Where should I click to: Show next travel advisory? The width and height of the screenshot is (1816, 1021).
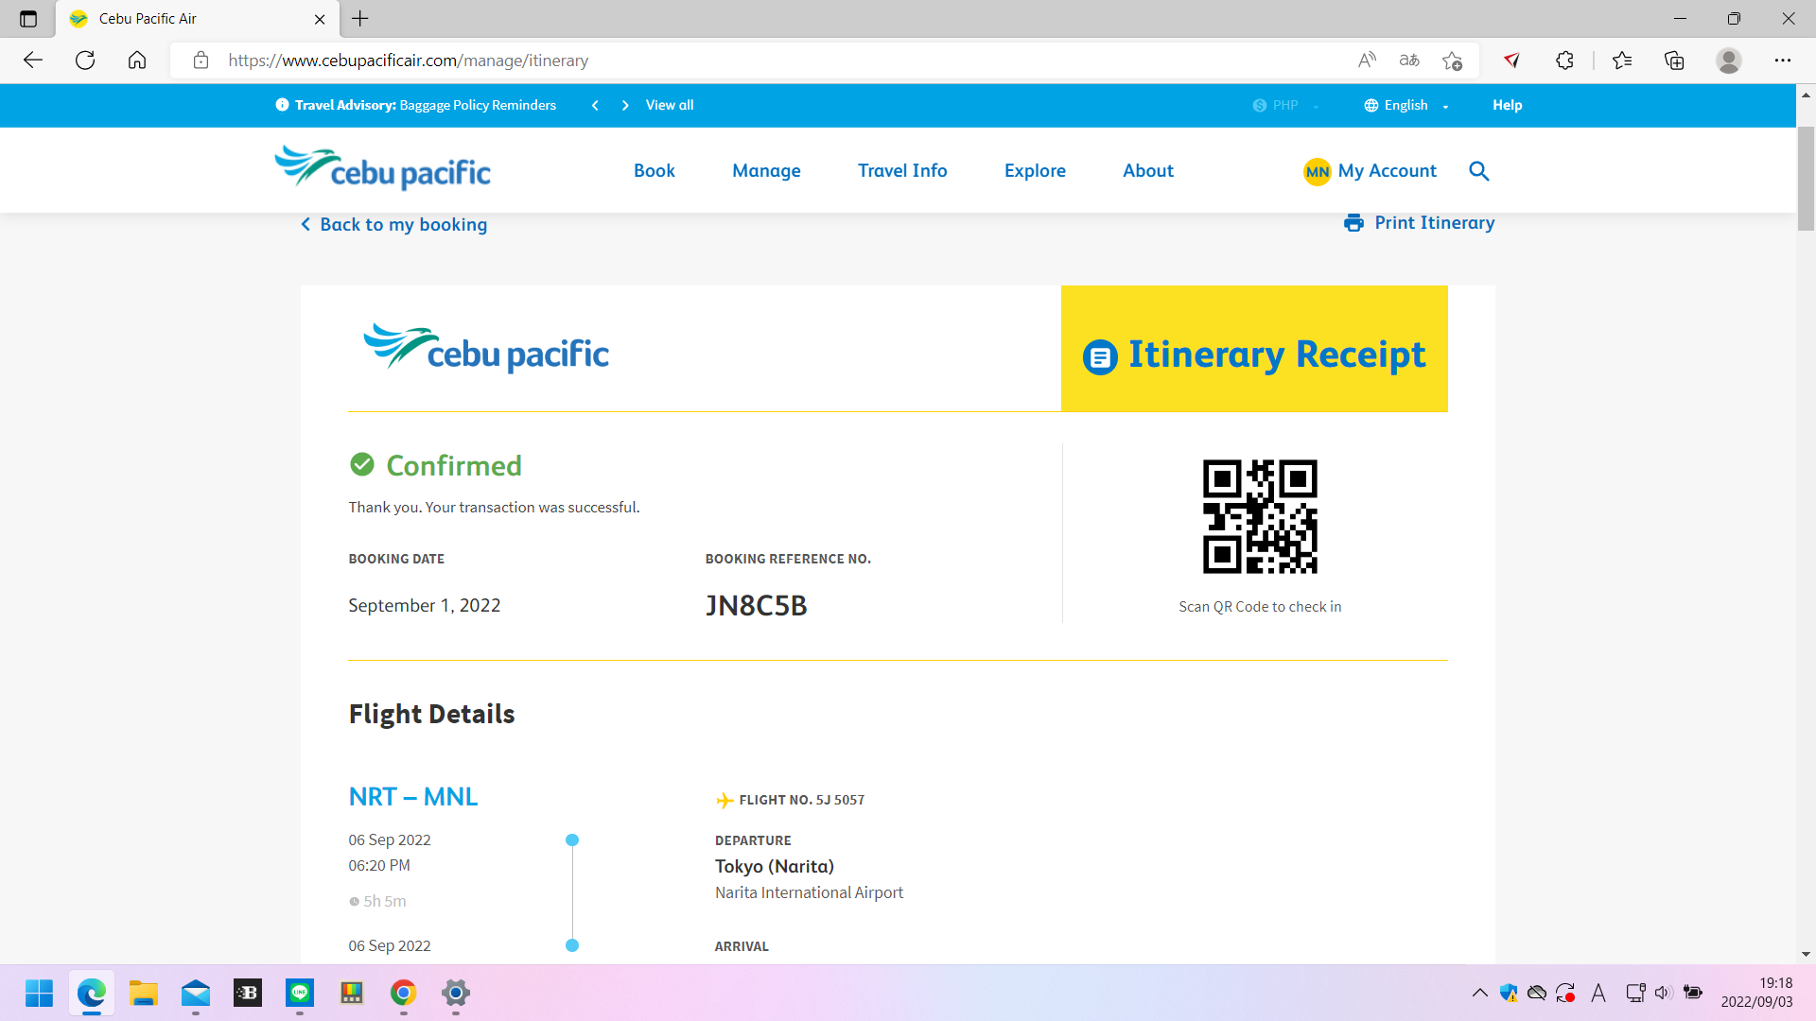[x=625, y=105]
